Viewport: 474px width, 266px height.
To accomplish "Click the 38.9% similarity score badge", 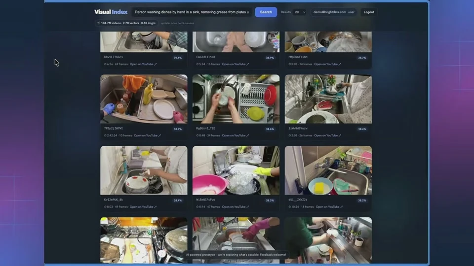I will 270,58.
